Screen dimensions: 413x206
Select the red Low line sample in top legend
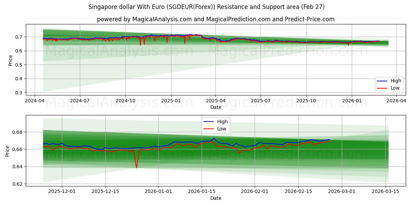click(x=382, y=88)
